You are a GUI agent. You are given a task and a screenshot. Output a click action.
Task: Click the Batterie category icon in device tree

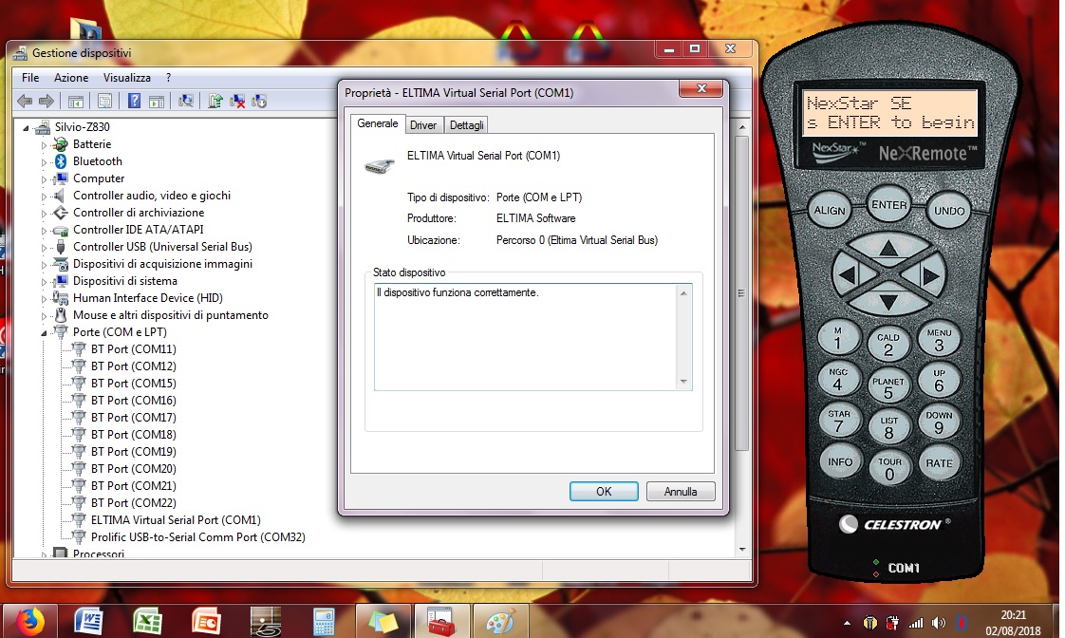tap(61, 144)
